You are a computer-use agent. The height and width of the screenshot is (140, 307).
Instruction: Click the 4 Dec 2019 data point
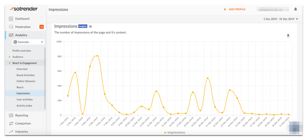click(90, 67)
